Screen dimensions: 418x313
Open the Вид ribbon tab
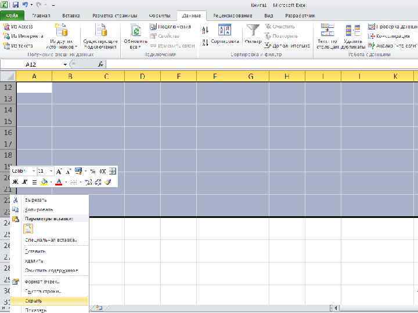[268, 16]
